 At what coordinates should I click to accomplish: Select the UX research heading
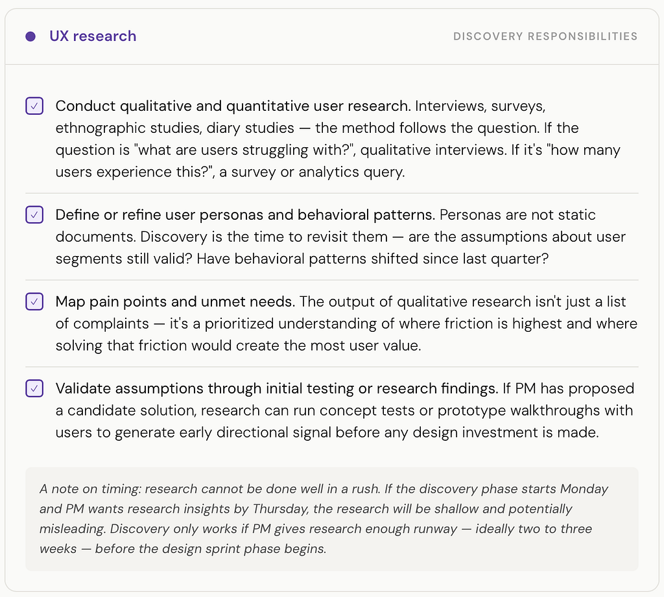point(93,36)
